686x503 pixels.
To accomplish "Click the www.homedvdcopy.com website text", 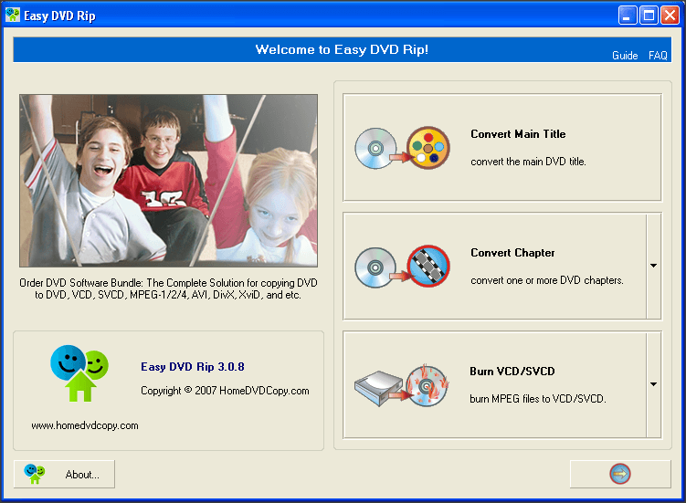I will 85,425.
